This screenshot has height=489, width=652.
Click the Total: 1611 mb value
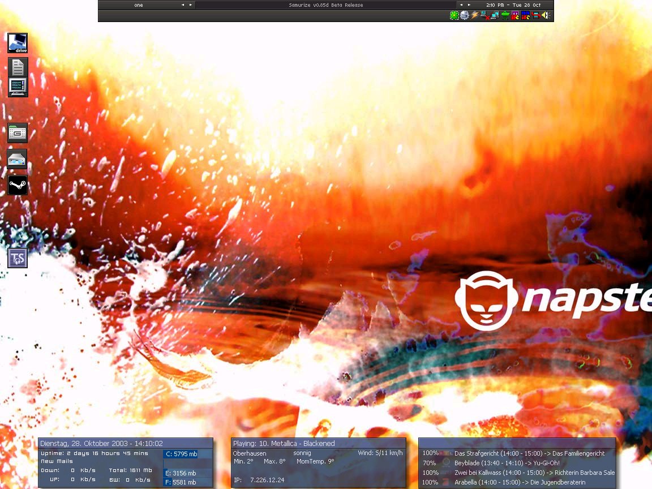pyautogui.click(x=131, y=470)
